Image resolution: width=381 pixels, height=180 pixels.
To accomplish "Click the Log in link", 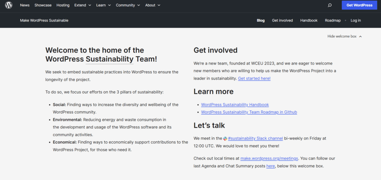I will pyautogui.click(x=356, y=20).
